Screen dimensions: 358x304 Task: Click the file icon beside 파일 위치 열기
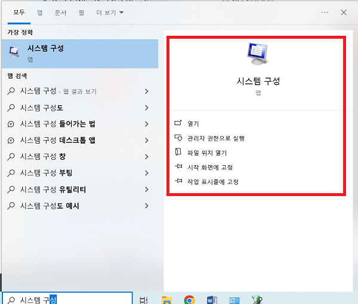(x=178, y=152)
